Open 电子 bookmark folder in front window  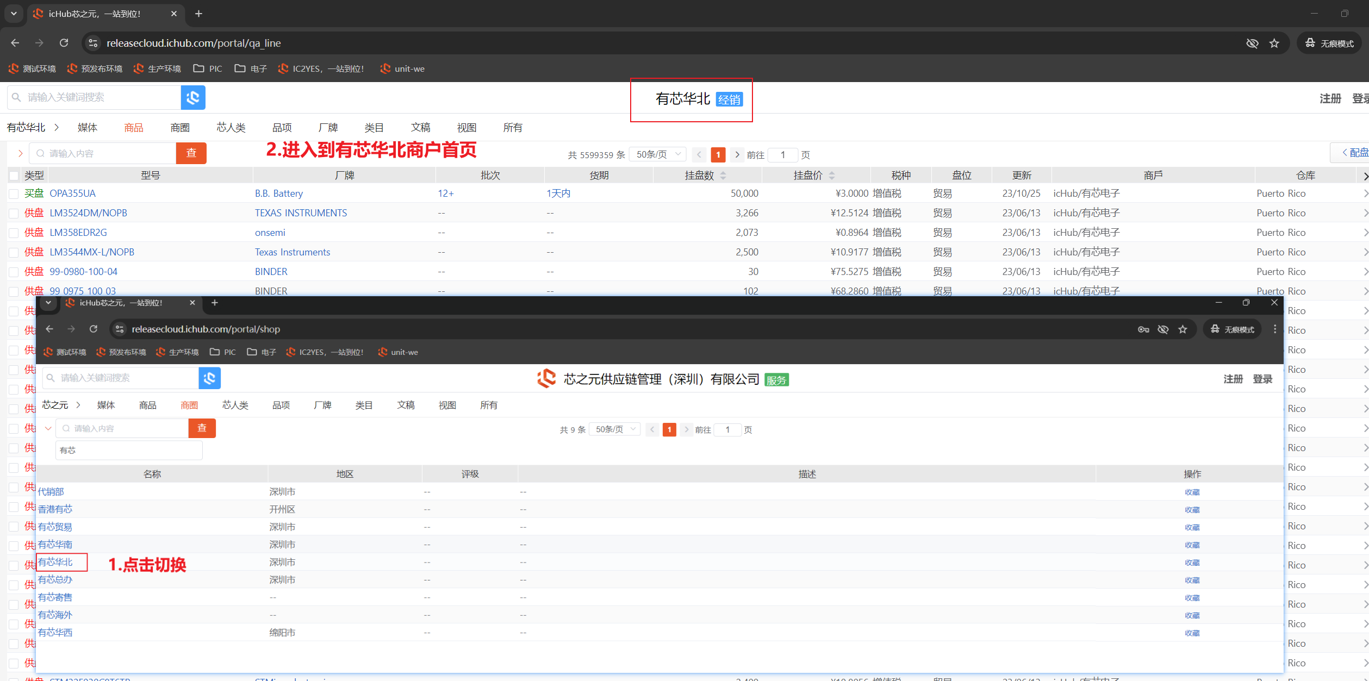point(262,352)
